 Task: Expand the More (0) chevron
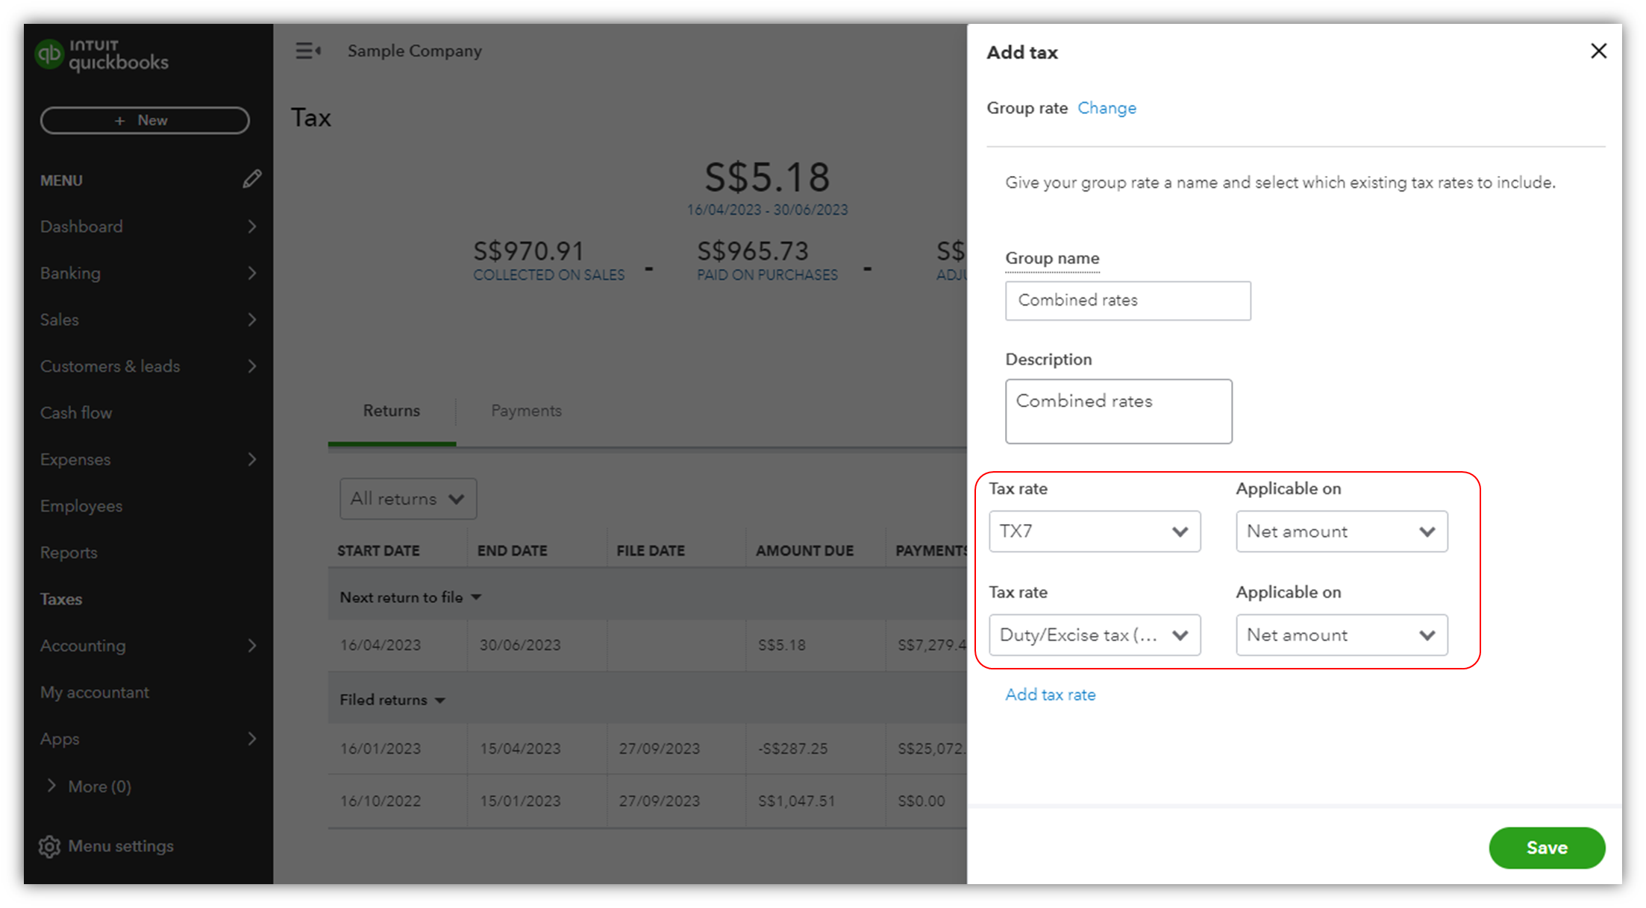pos(51,786)
